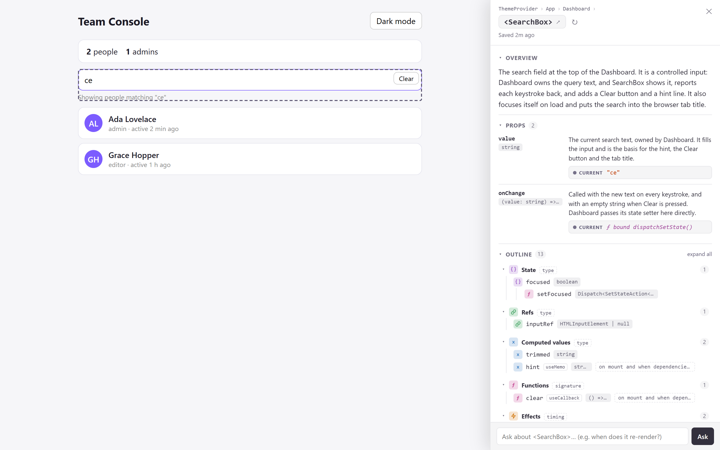Open the Ada Lovelace card
This screenshot has height=450, width=720.
tap(250, 123)
